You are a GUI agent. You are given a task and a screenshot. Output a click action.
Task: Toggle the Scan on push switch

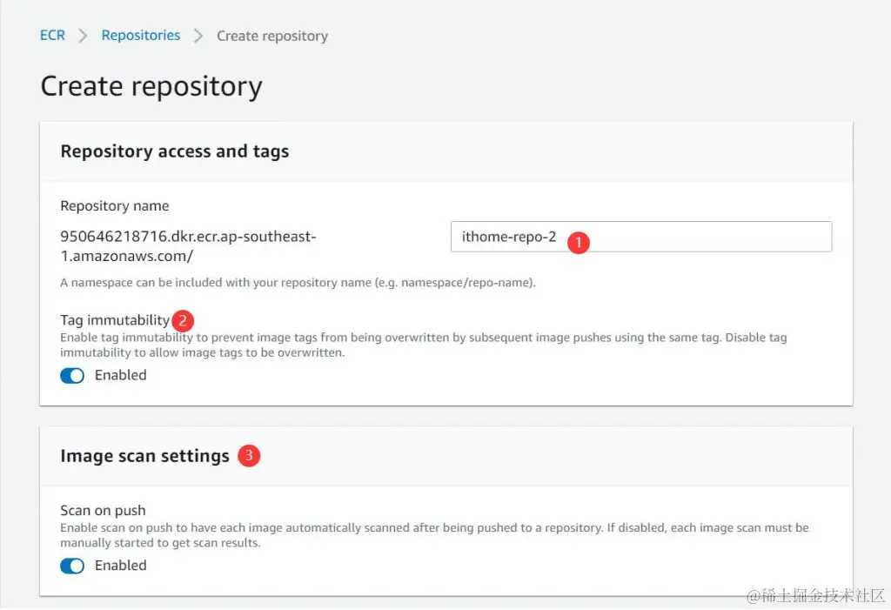(x=72, y=566)
